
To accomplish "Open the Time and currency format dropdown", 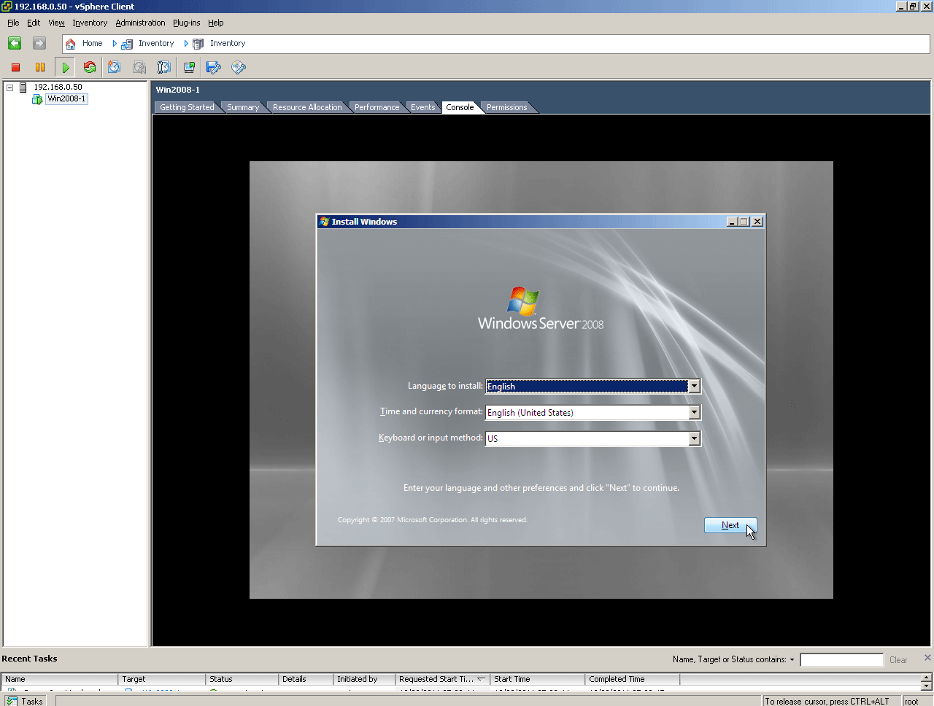I will pos(695,413).
